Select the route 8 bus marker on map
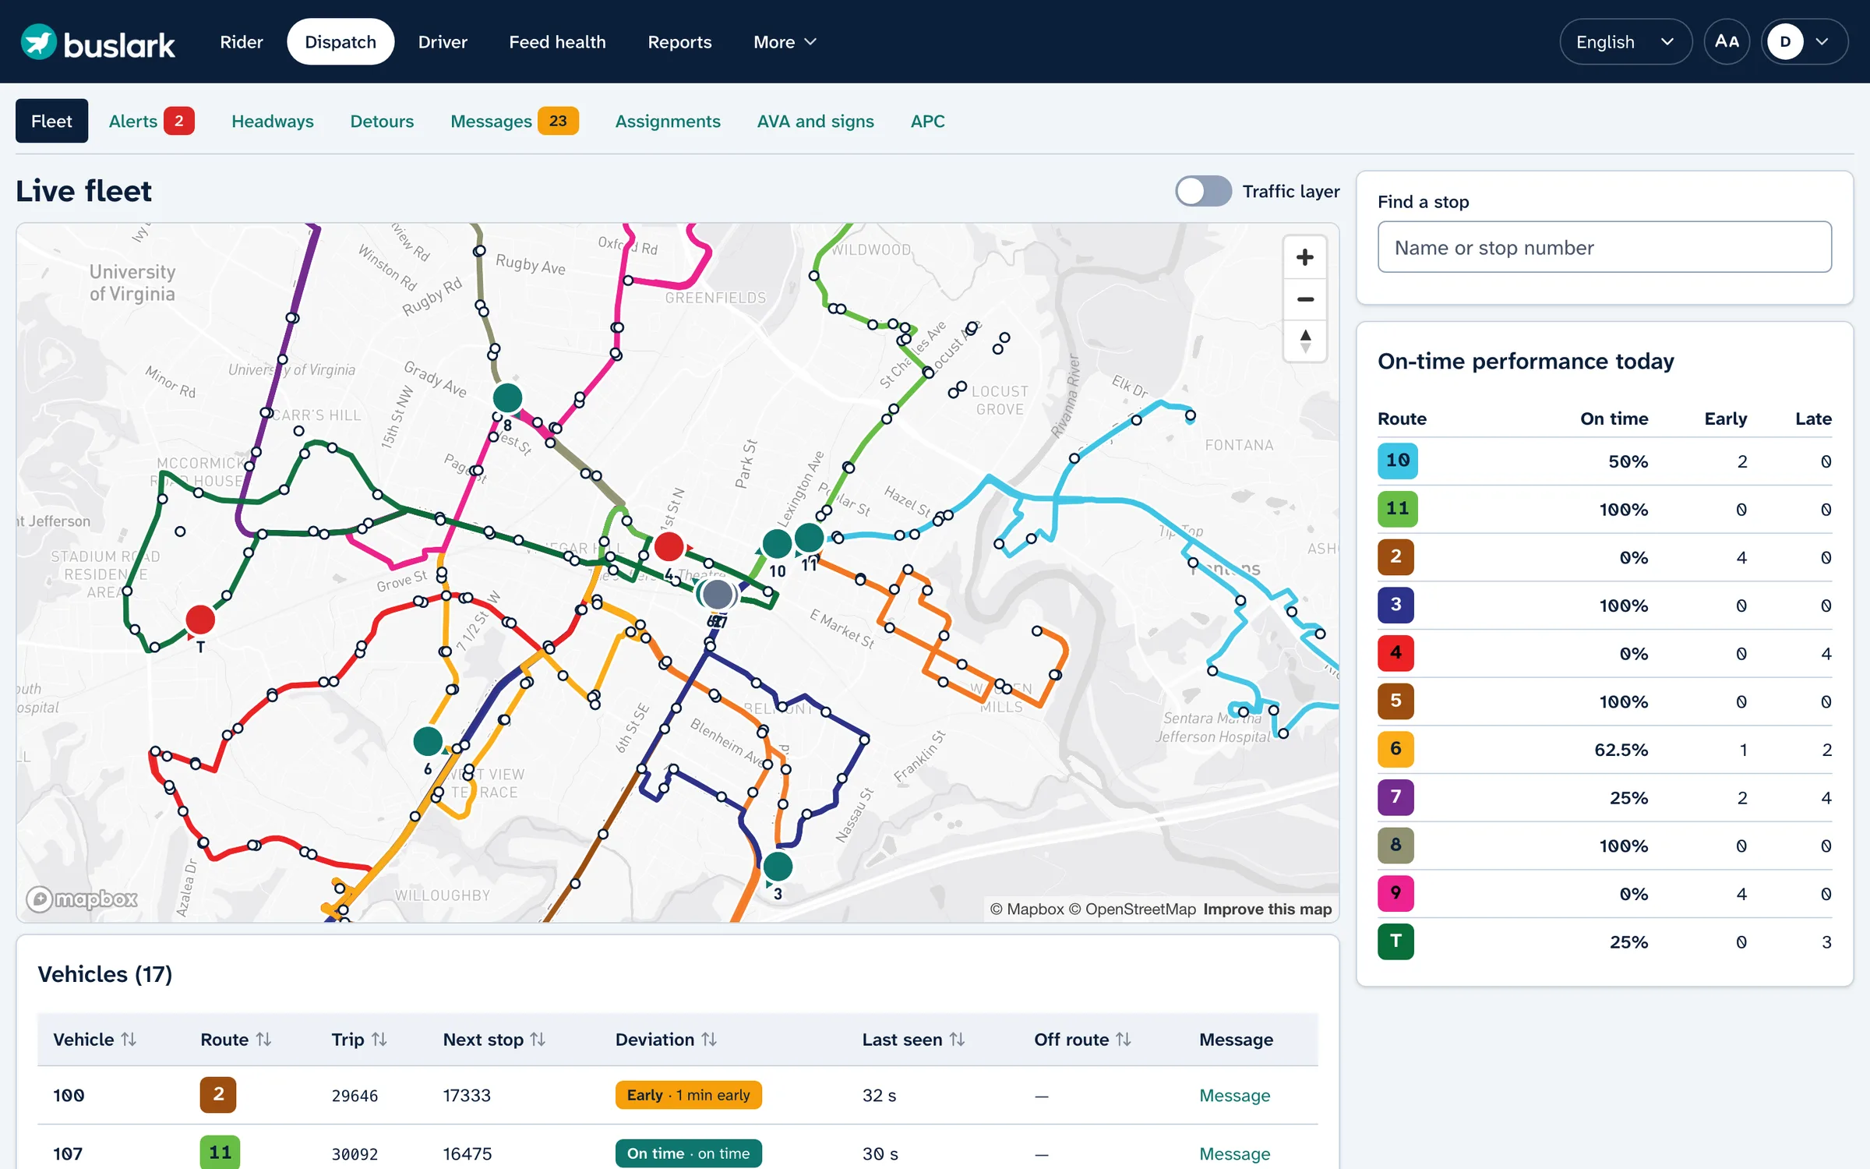Viewport: 1870px width, 1169px height. pyautogui.click(x=507, y=397)
